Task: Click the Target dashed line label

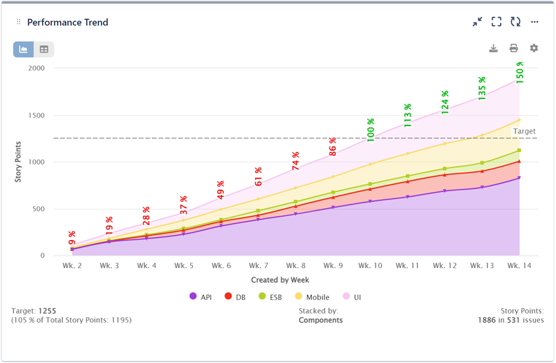Action: [524, 131]
